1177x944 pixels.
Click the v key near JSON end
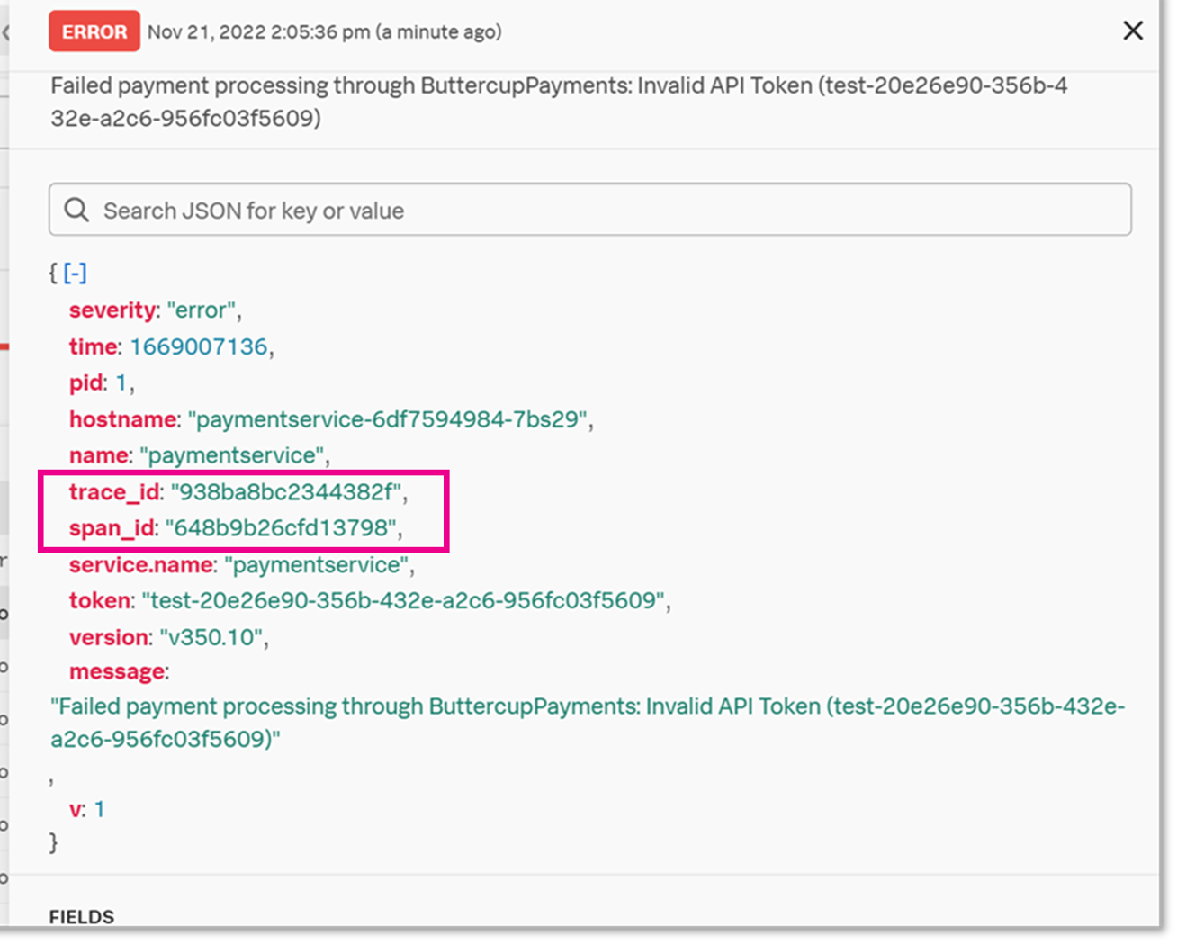[76, 809]
